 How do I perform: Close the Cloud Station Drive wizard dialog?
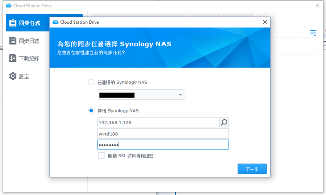click(x=265, y=22)
